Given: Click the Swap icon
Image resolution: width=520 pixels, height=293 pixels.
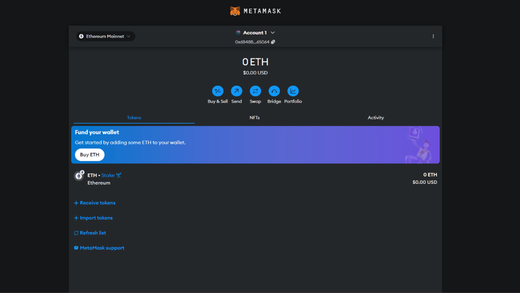Looking at the screenshot, I should pyautogui.click(x=255, y=91).
